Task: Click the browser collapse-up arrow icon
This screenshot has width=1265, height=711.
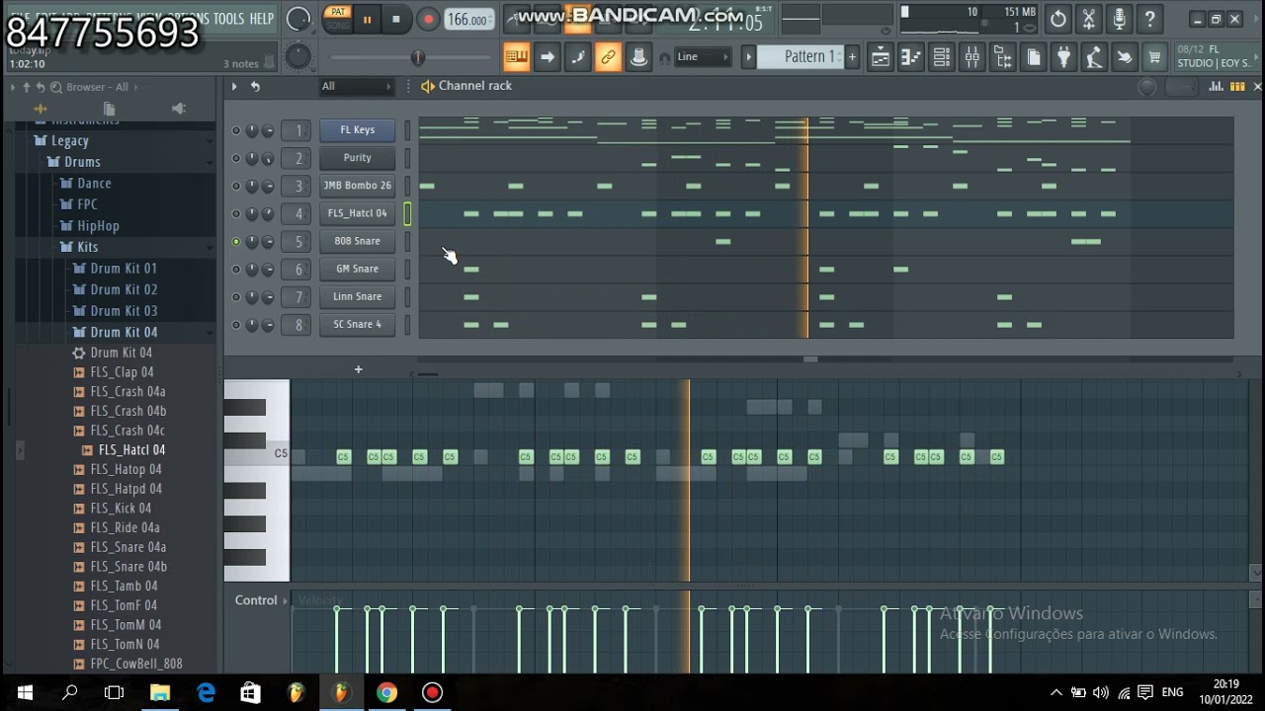Action: click(x=27, y=87)
